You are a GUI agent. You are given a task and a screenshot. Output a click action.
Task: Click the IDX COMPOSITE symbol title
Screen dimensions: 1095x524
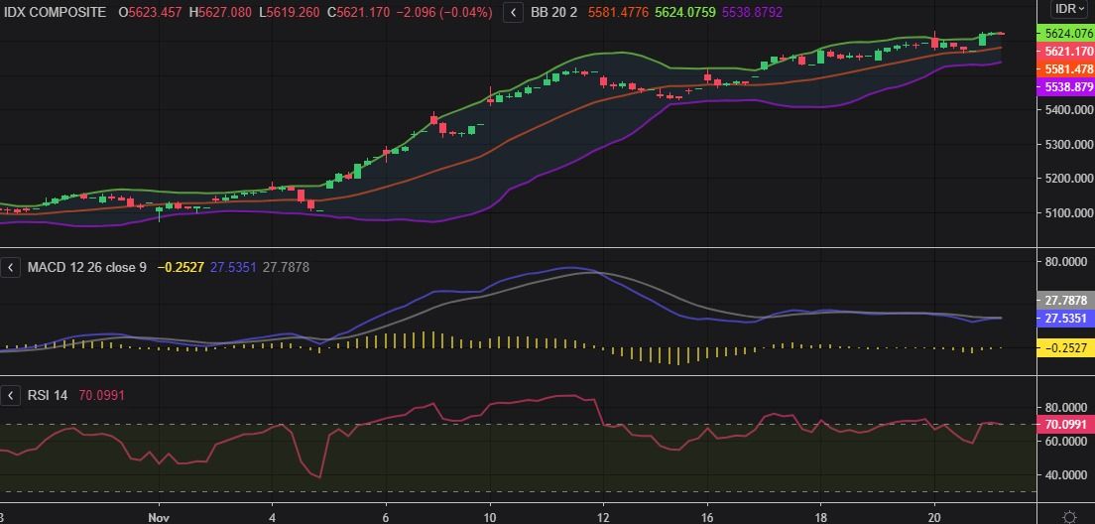click(56, 12)
